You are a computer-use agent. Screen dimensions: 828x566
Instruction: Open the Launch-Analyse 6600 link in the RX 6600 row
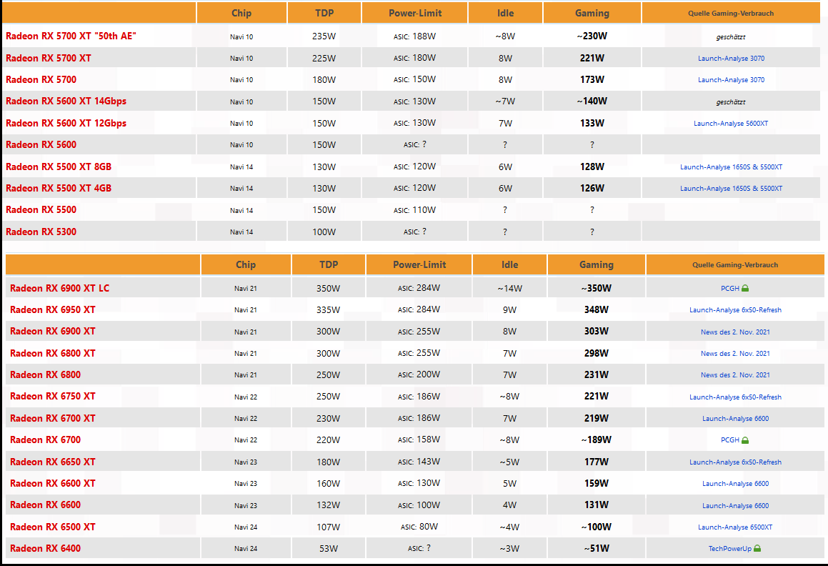click(x=735, y=506)
